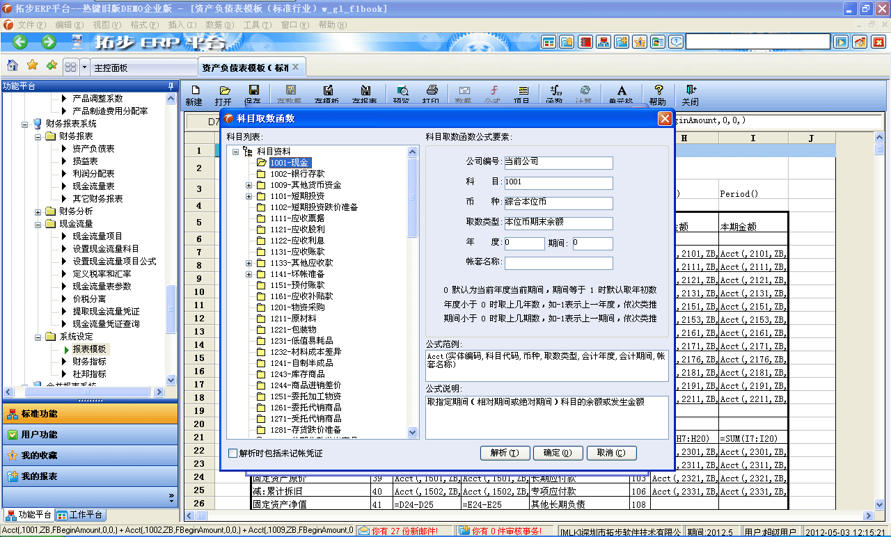Click the 打印 (Print) toolbar icon
The height and width of the screenshot is (537, 891).
point(432,93)
